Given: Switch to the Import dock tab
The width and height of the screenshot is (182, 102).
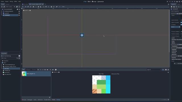Looking at the screenshot, I should point(7,4).
